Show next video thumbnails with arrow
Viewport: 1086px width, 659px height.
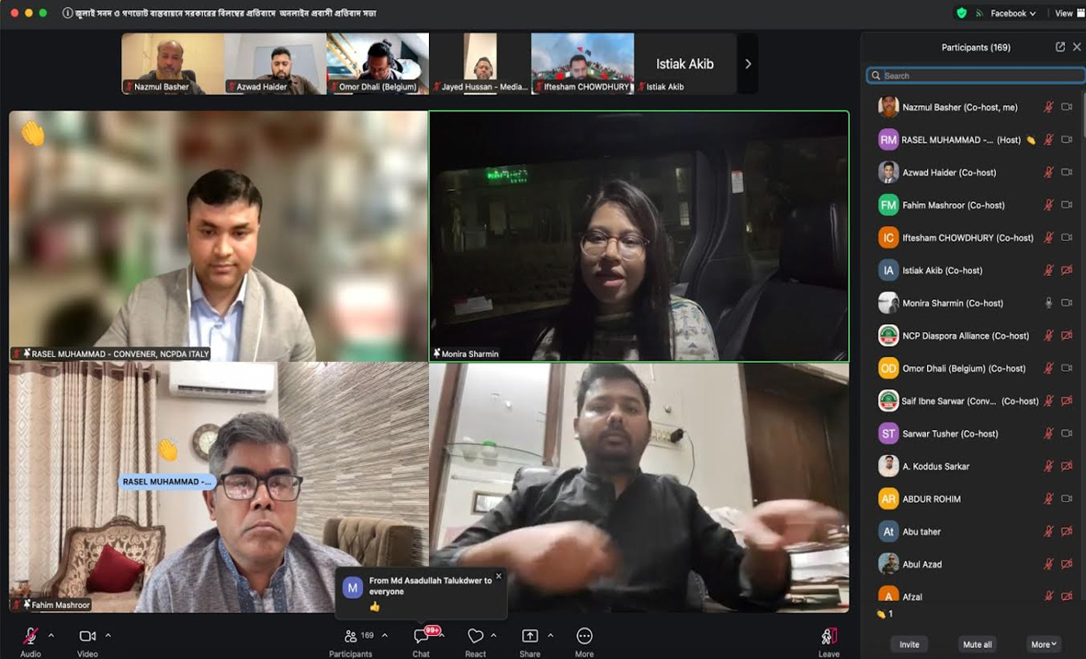click(x=748, y=64)
